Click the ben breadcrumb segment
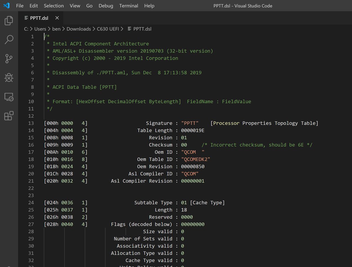 pos(56,29)
